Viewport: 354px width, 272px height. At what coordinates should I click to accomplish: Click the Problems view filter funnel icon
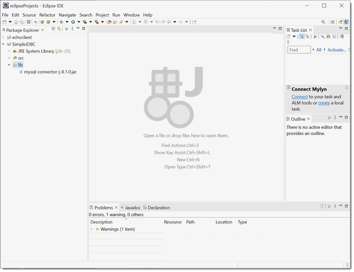click(x=322, y=206)
